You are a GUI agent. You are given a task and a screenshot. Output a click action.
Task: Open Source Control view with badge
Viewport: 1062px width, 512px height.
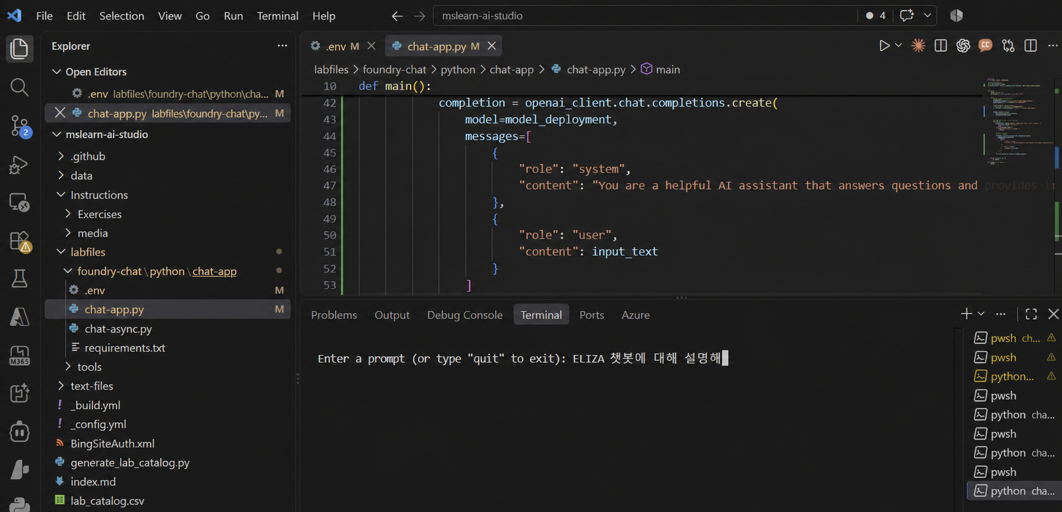coord(19,126)
